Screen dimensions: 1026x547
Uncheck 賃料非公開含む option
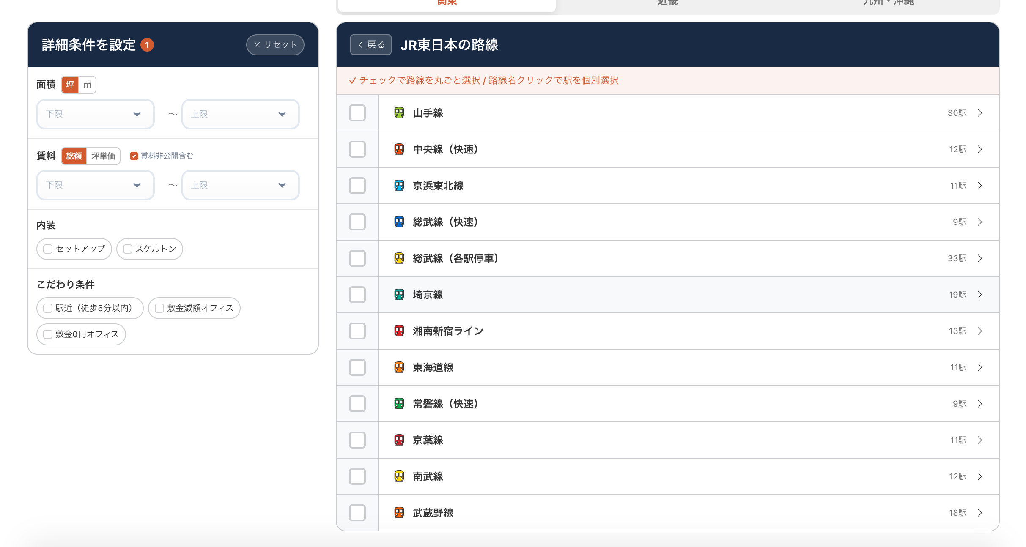(x=134, y=156)
